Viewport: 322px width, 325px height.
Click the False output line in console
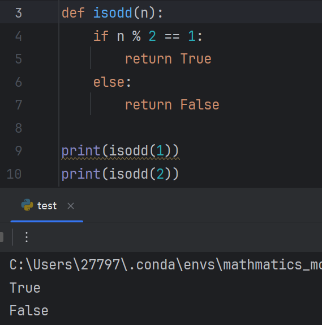coord(29,311)
